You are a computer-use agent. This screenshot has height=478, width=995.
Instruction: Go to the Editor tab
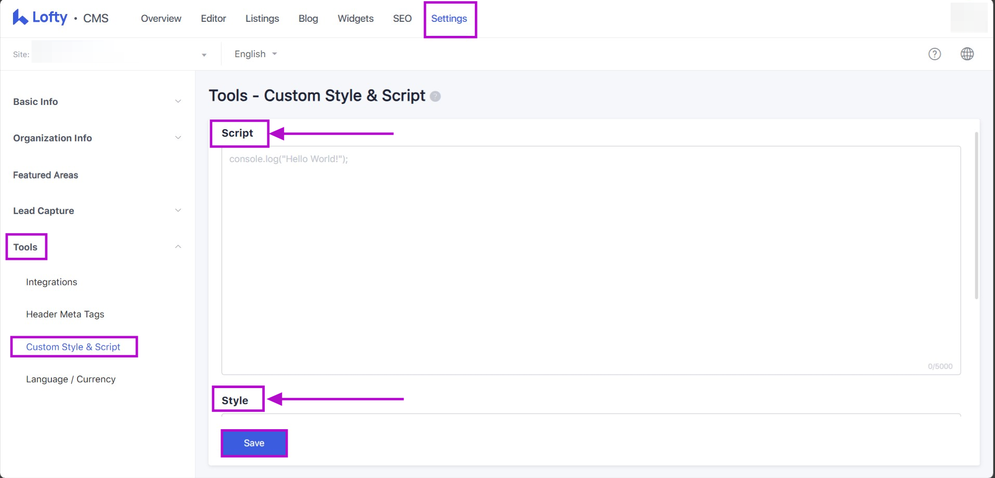tap(213, 19)
